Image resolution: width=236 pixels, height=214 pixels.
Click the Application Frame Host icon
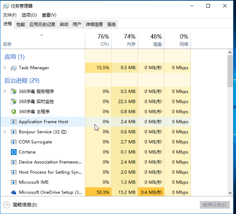click(x=14, y=122)
